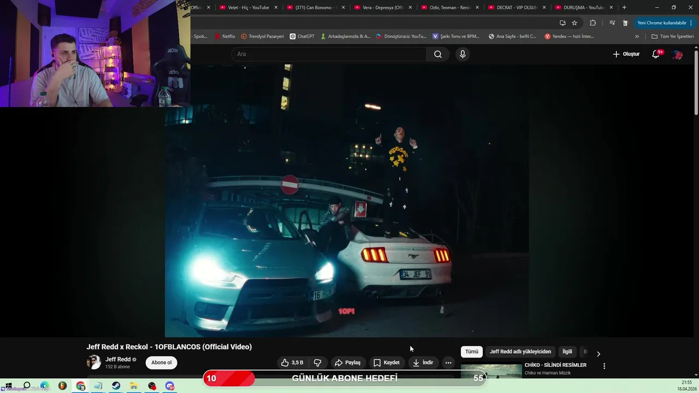Switch to Ozbi, Teoman tab

coord(449,8)
